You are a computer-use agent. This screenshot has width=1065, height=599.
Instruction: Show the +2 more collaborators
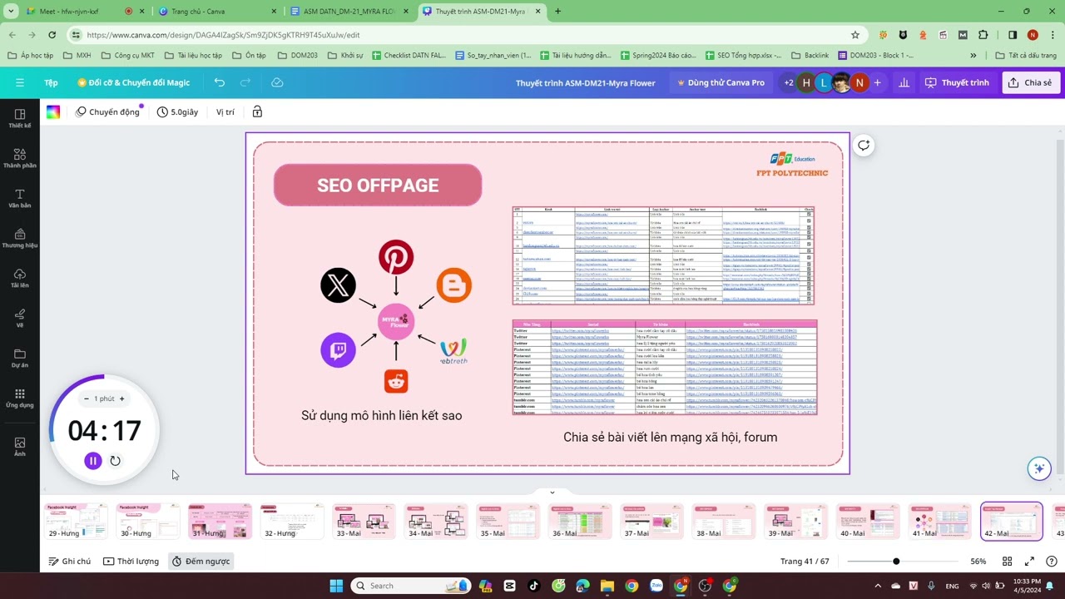[789, 82]
